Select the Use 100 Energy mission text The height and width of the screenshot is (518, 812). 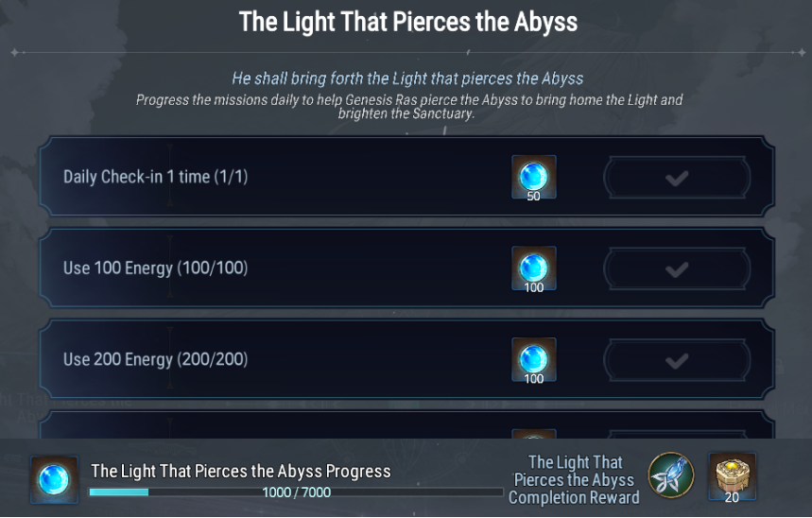point(155,268)
